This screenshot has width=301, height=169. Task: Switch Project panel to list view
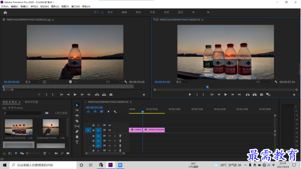(x=10, y=153)
